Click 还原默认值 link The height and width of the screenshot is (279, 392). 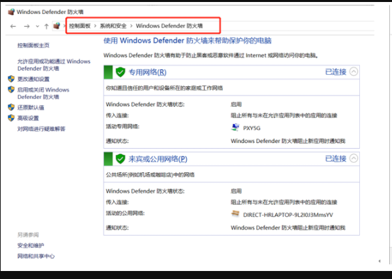tap(31, 107)
